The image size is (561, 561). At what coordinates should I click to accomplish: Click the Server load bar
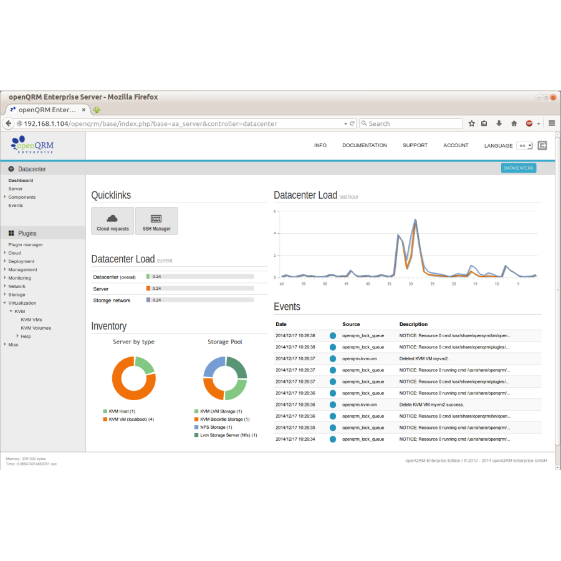[200, 289]
